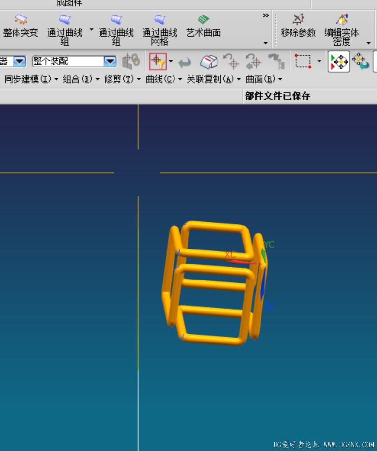Open dropdown arrow next to filter funnel icon
377x451 pixels.
[171, 61]
